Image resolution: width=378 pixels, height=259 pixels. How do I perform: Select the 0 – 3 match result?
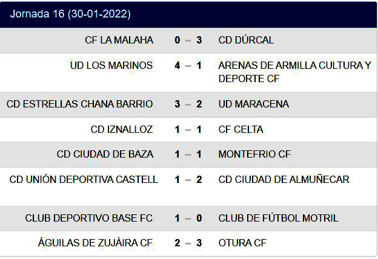pos(188,40)
